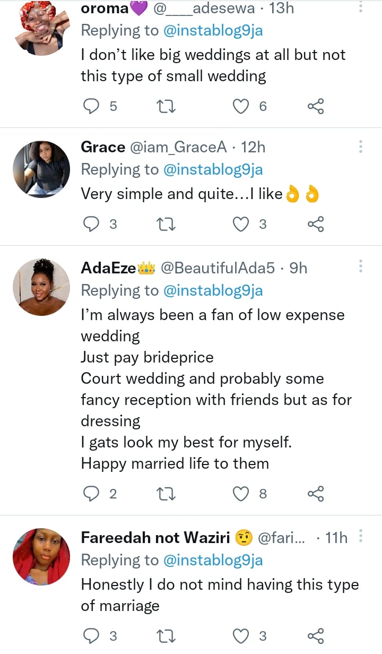Reply to oroma's tweet
This screenshot has height=654, width=382.
[92, 107]
